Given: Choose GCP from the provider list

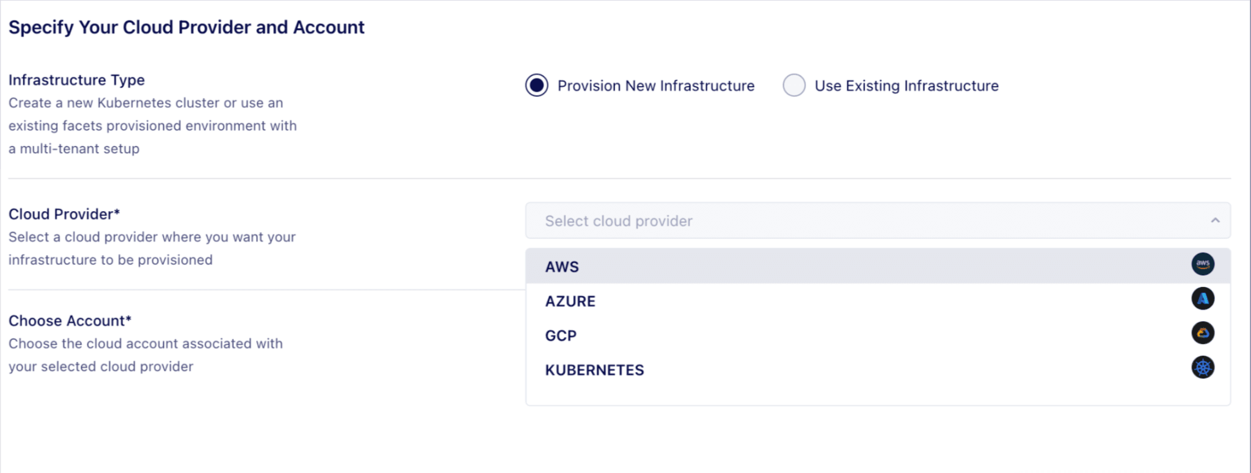Looking at the screenshot, I should pyautogui.click(x=560, y=334).
